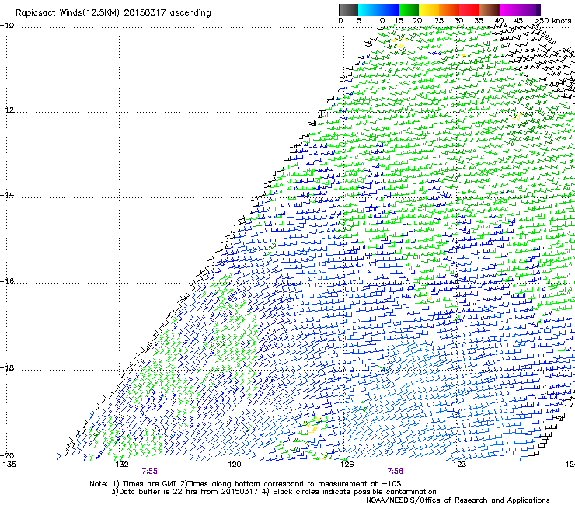The image size is (575, 505).
Task: Click the latitude label '-14'
Action: coord(7,195)
